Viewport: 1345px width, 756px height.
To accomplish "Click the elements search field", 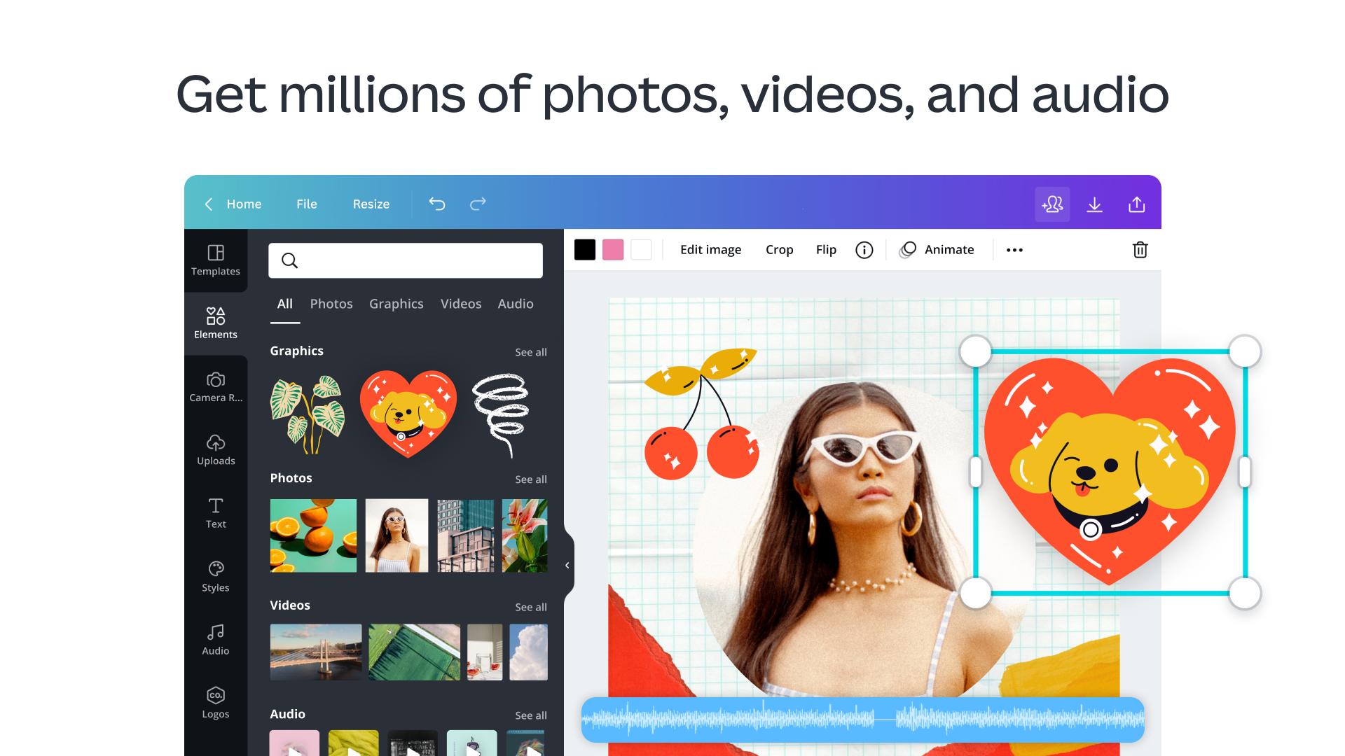I will [406, 260].
